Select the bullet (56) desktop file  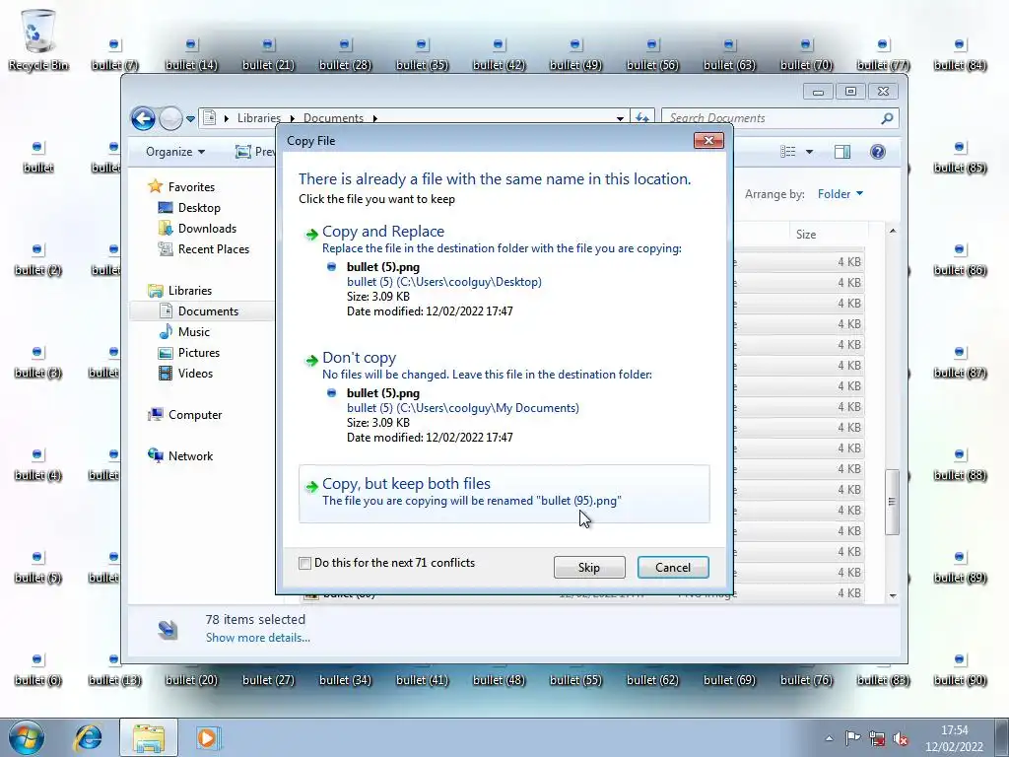pos(652,54)
